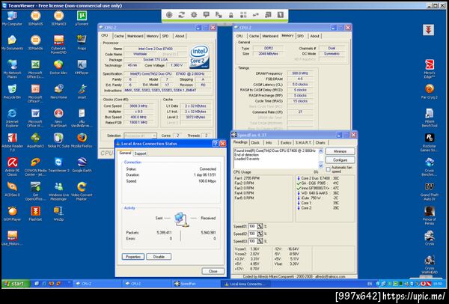The width and height of the screenshot is (449, 304).
Task: Launch Cyberlink PowerDVD desktop icon
Action: 58,44
